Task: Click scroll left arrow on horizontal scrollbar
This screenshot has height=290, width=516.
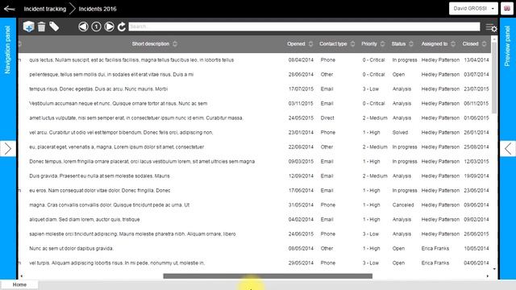Action: tap(22, 276)
